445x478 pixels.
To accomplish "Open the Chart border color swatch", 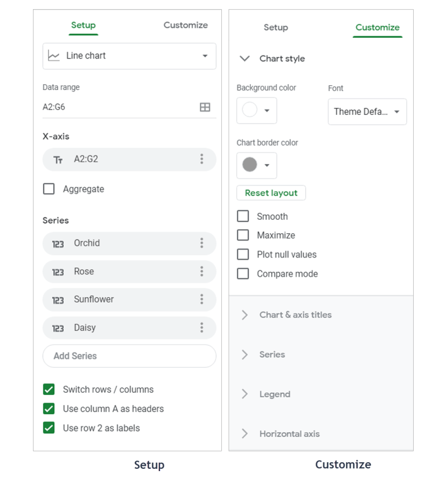I will coord(257,165).
